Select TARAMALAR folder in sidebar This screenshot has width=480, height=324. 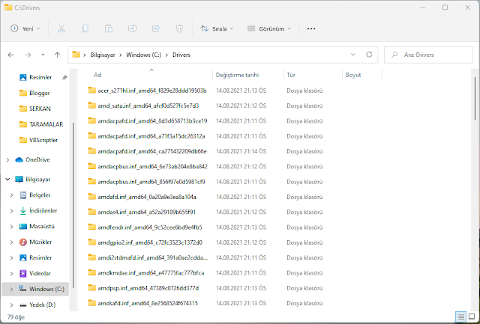(46, 124)
